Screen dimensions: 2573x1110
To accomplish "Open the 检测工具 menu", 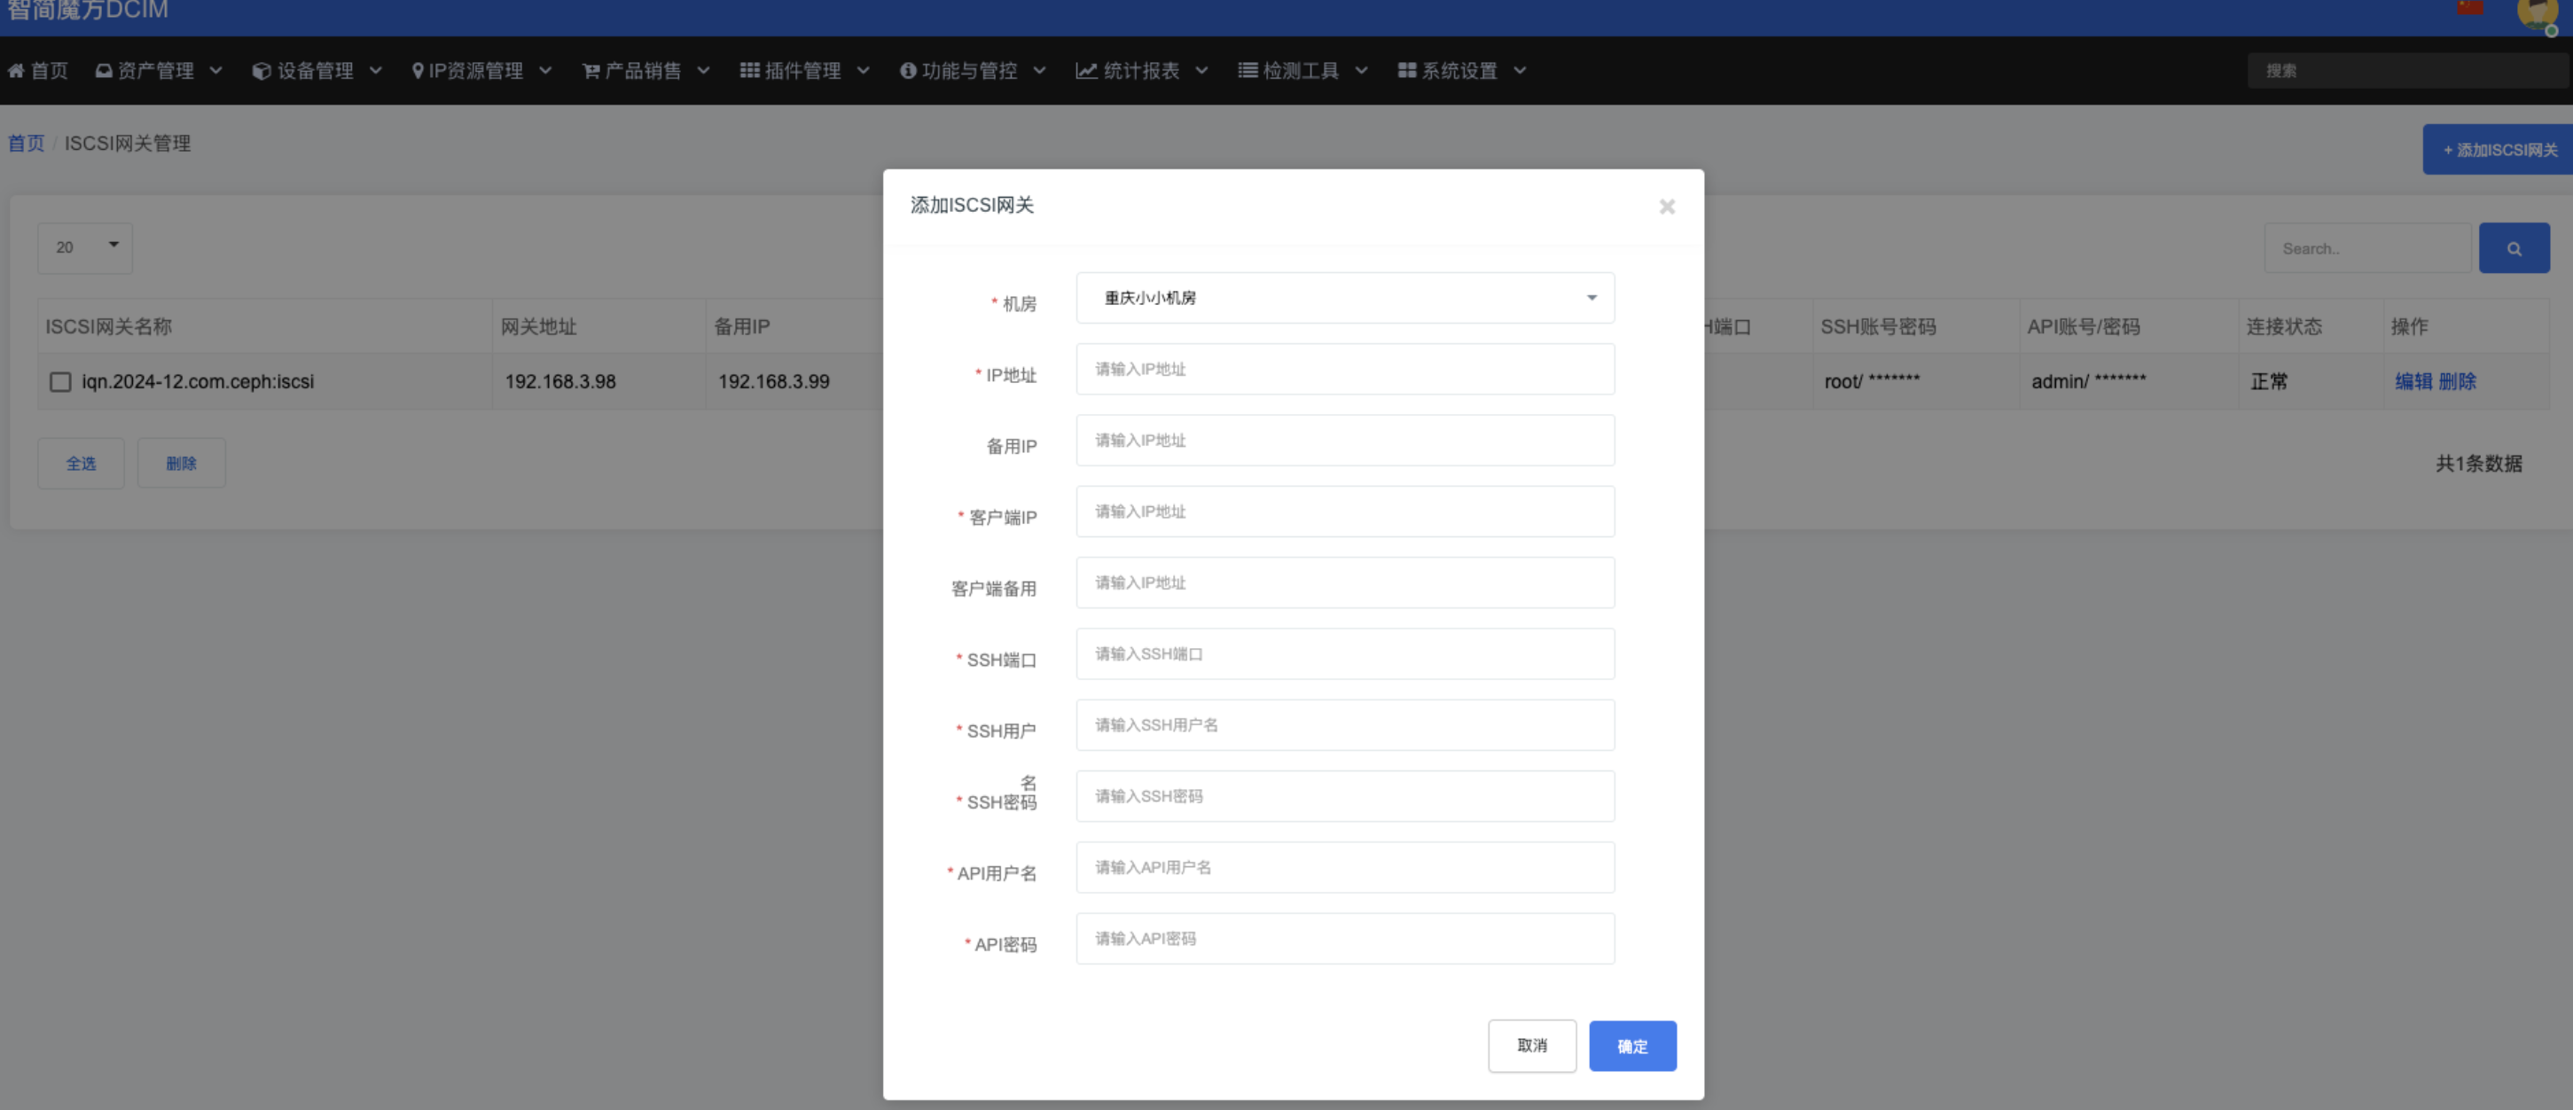I will pyautogui.click(x=1303, y=71).
